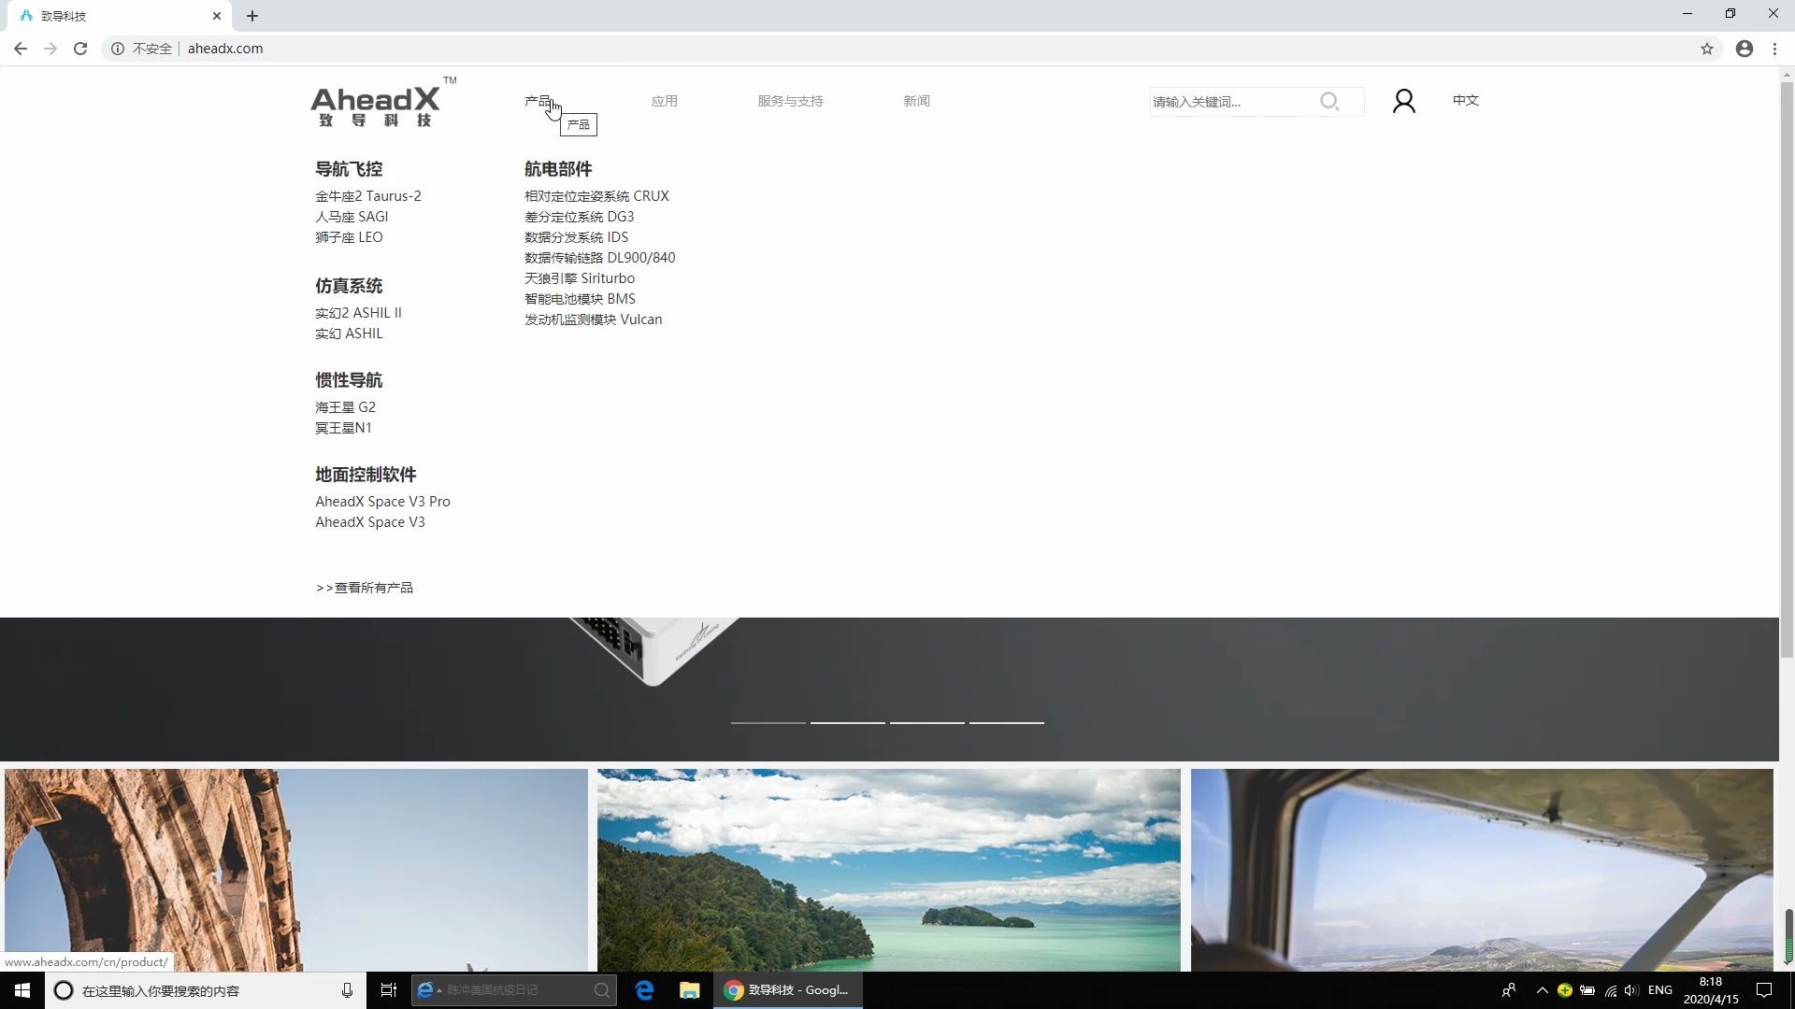Open 狮子座 LEO product link
This screenshot has height=1009, width=1795.
pos(349,237)
